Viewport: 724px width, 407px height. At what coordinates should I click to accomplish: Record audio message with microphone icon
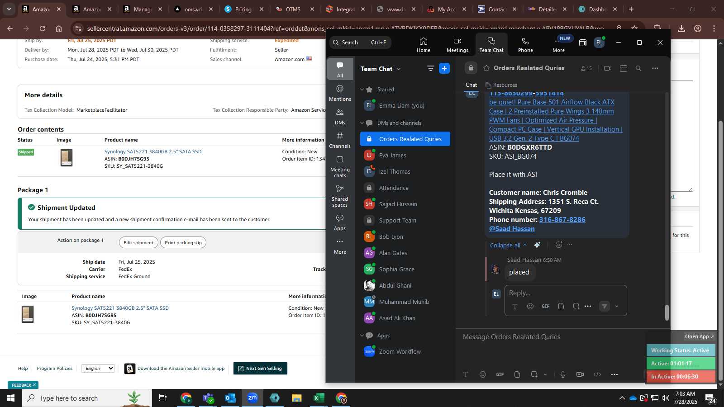click(x=563, y=374)
